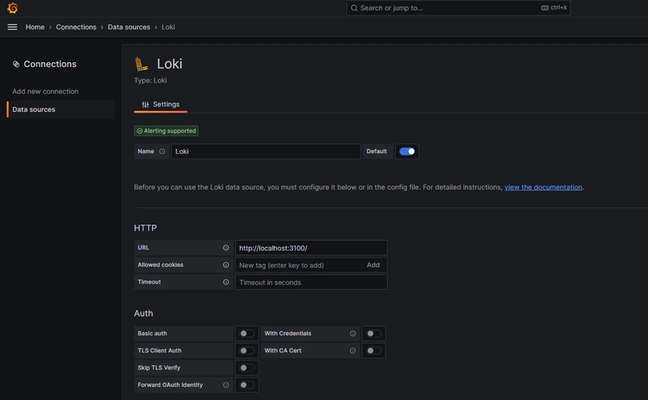Screen dimensions: 648x400
Task: Enable the Basic auth switch
Action: coord(247,334)
